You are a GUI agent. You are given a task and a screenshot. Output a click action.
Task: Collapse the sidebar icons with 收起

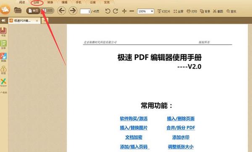coord(3,93)
